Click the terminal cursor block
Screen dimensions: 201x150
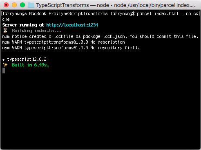(x=4, y=71)
